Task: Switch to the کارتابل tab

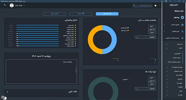Action: point(81,14)
